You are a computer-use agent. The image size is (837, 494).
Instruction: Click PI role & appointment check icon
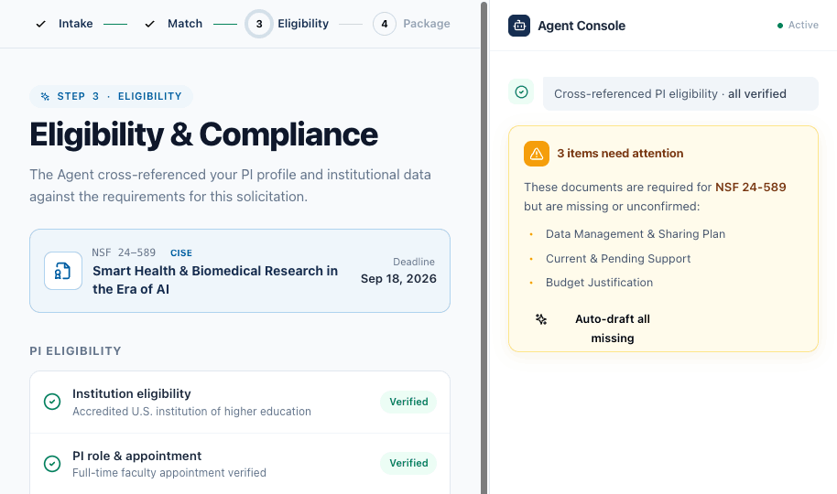click(52, 464)
